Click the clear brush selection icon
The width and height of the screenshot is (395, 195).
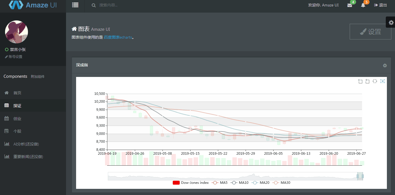(x=383, y=81)
